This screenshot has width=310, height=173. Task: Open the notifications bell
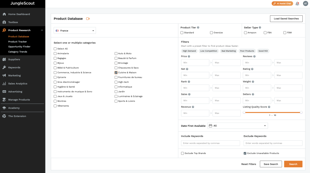tap(297, 4)
